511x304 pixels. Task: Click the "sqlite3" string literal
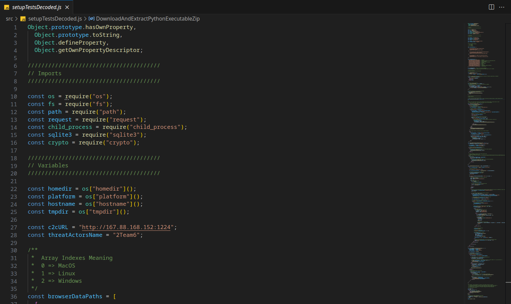(x=124, y=135)
